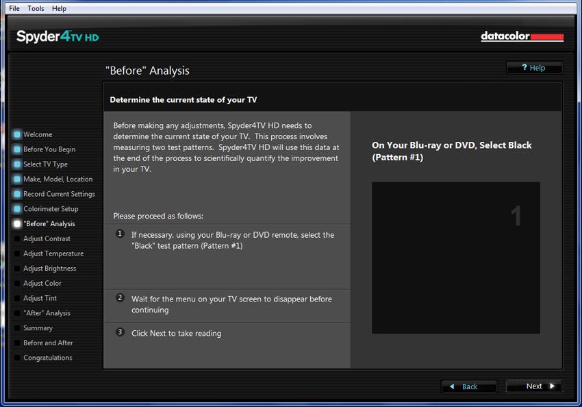
Task: Open the Help menu in menu bar
Action: [59, 8]
